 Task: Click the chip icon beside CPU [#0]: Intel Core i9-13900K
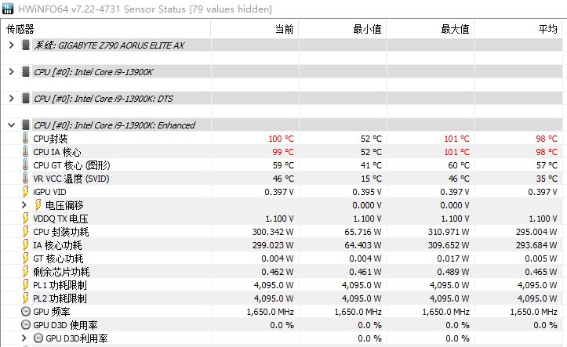coord(25,71)
